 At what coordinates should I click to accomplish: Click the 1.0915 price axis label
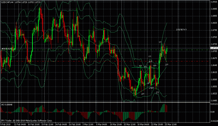point(214,2)
